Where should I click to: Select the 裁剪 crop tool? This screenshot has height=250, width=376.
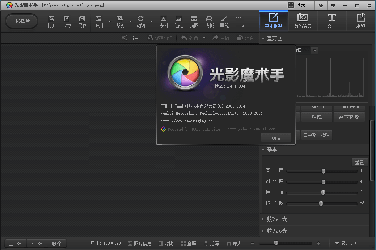[120, 22]
